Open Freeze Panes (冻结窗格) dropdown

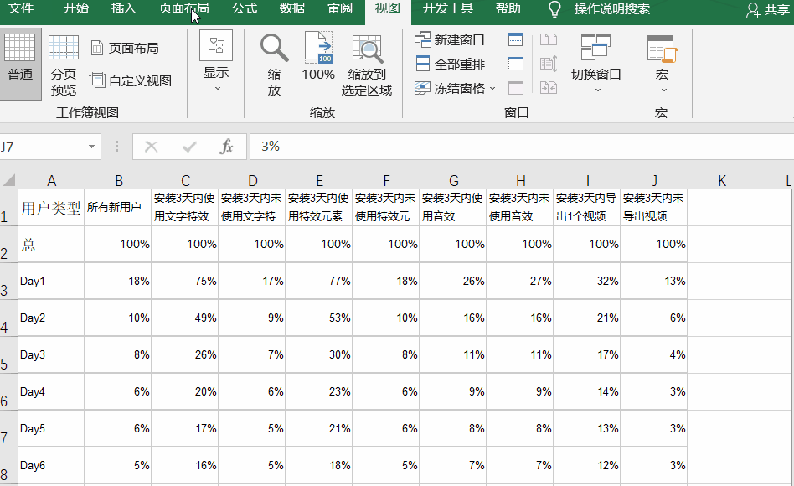point(455,88)
